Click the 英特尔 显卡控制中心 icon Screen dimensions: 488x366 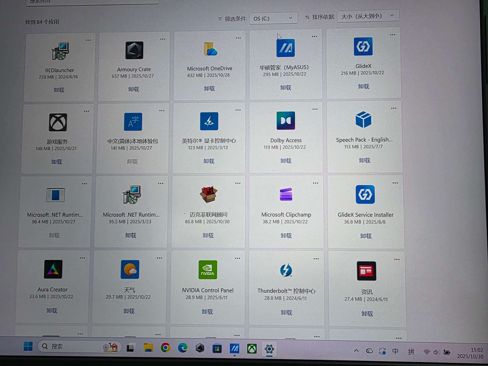(x=209, y=121)
